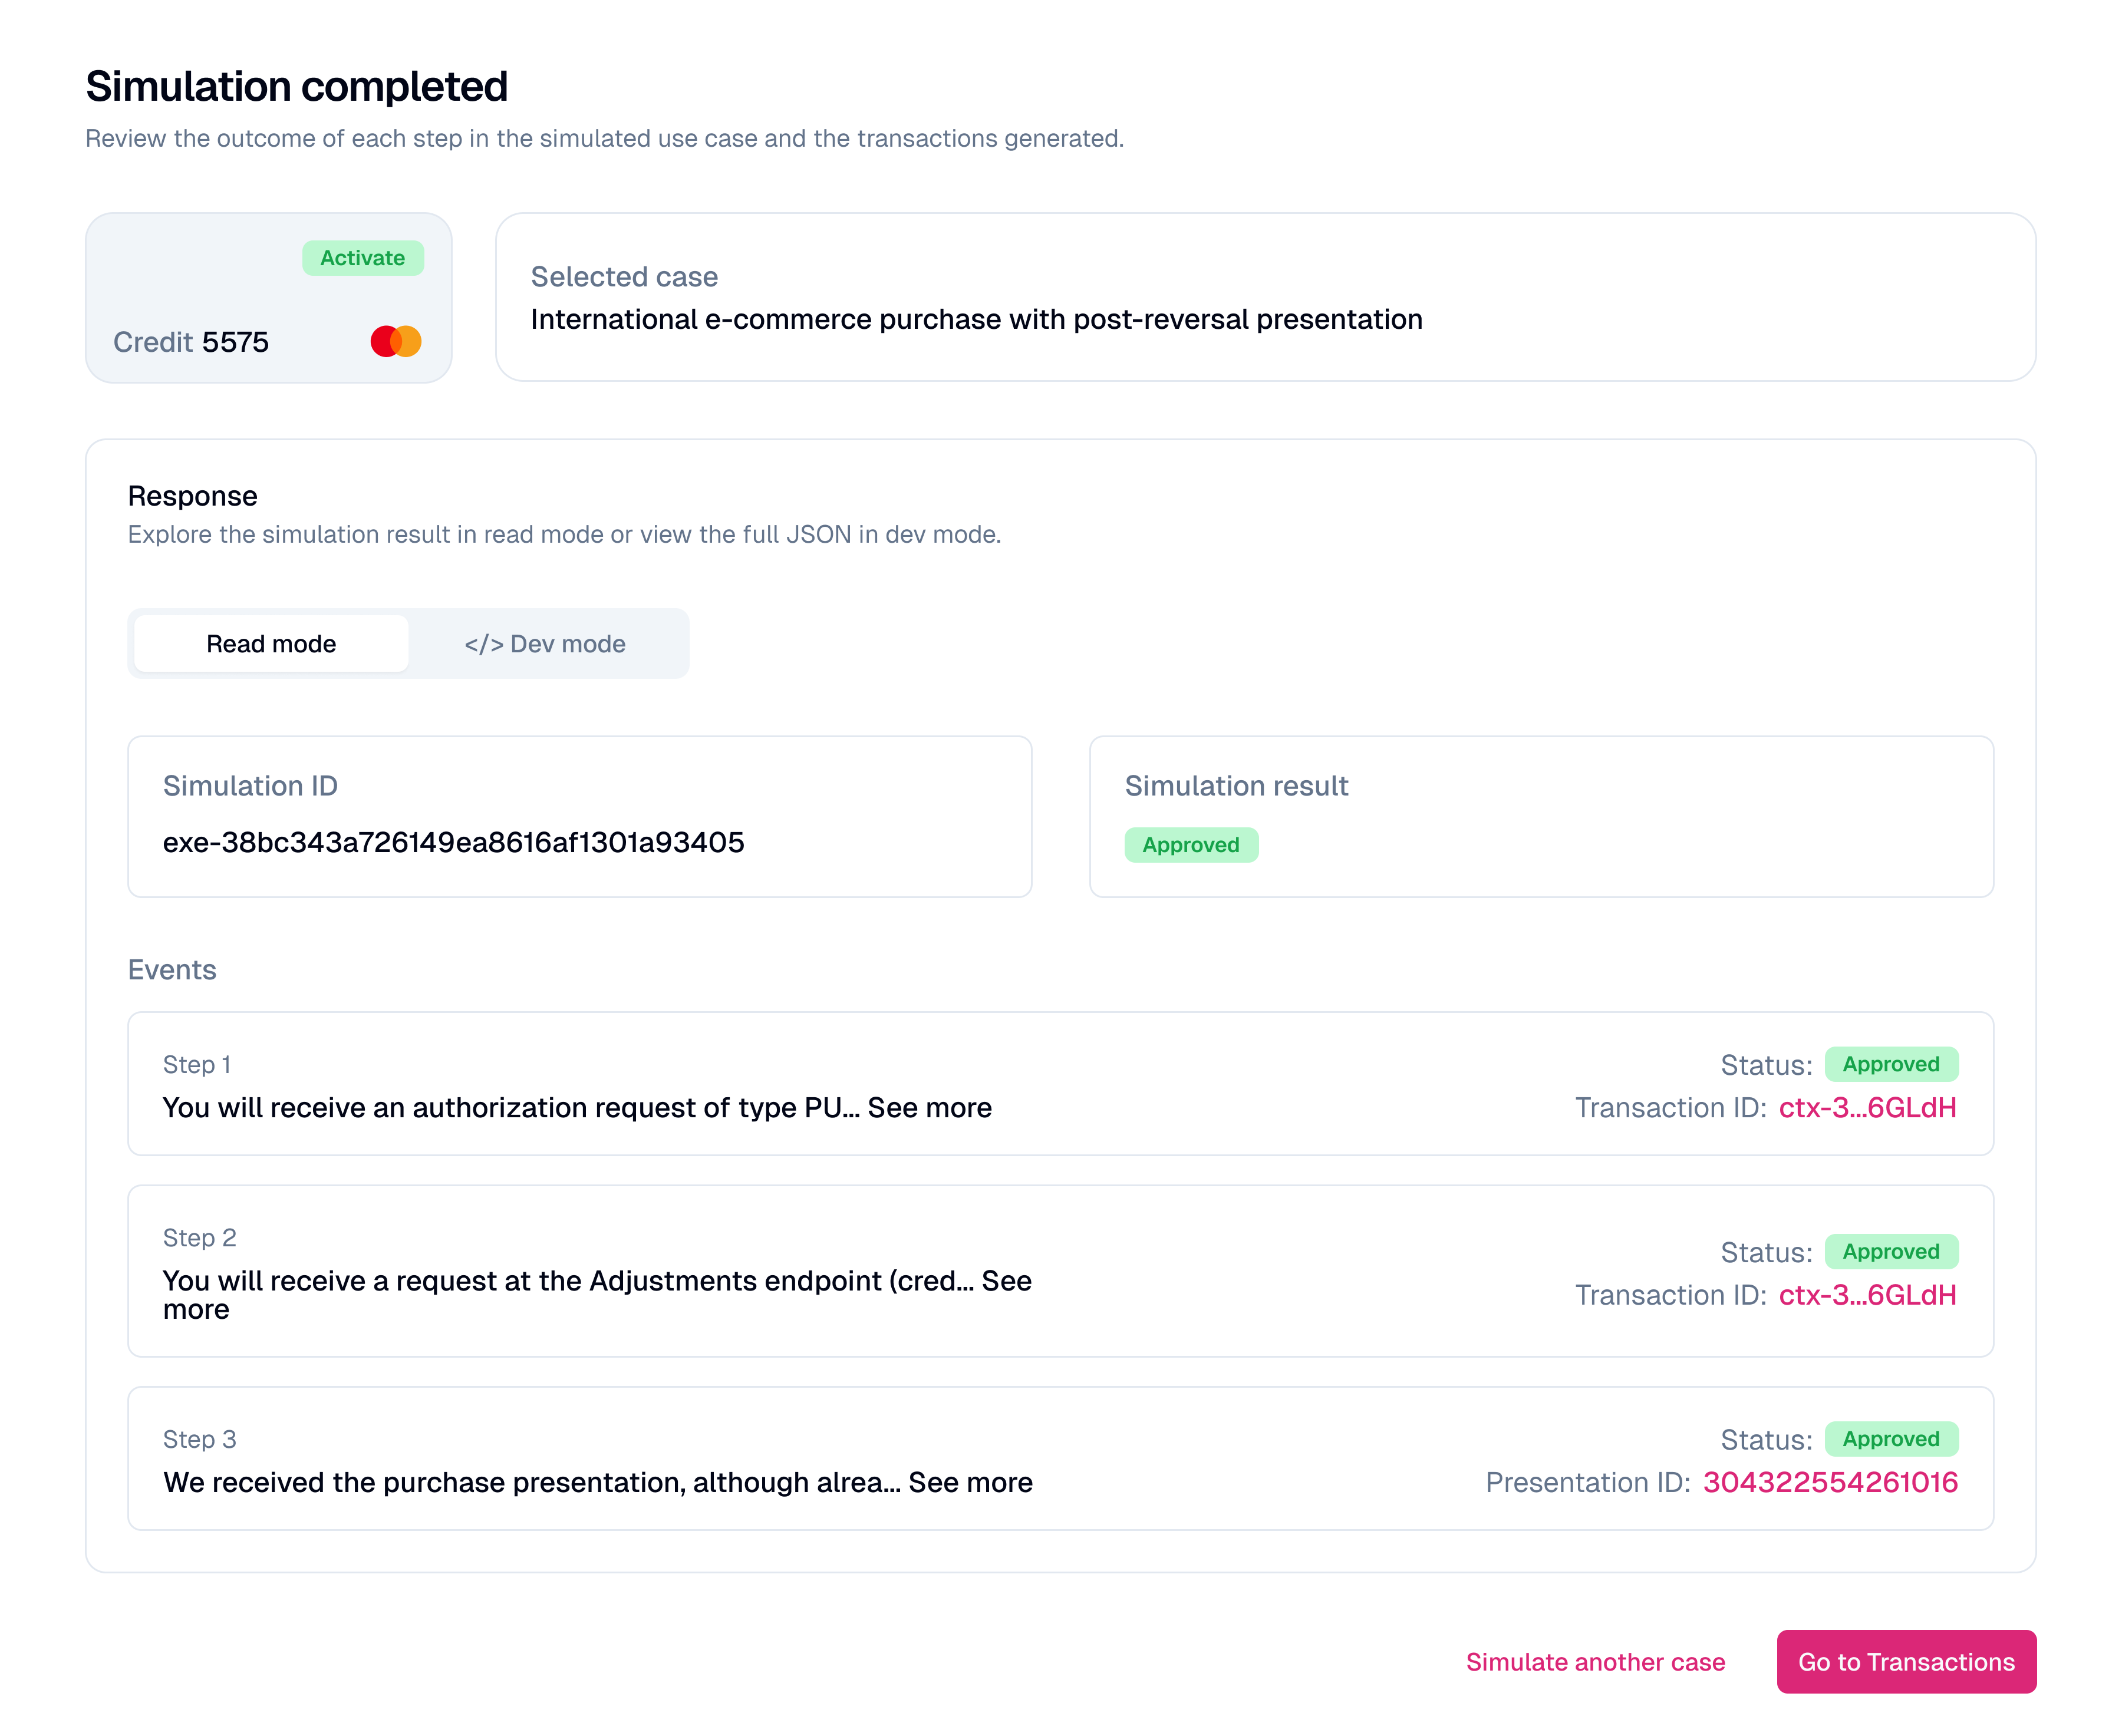The width and height of the screenshot is (2122, 1736).
Task: Click the Approved status badge in Step 2
Action: point(1891,1251)
